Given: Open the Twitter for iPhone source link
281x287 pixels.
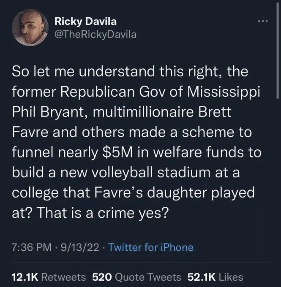Looking at the screenshot, I should 151,247.
